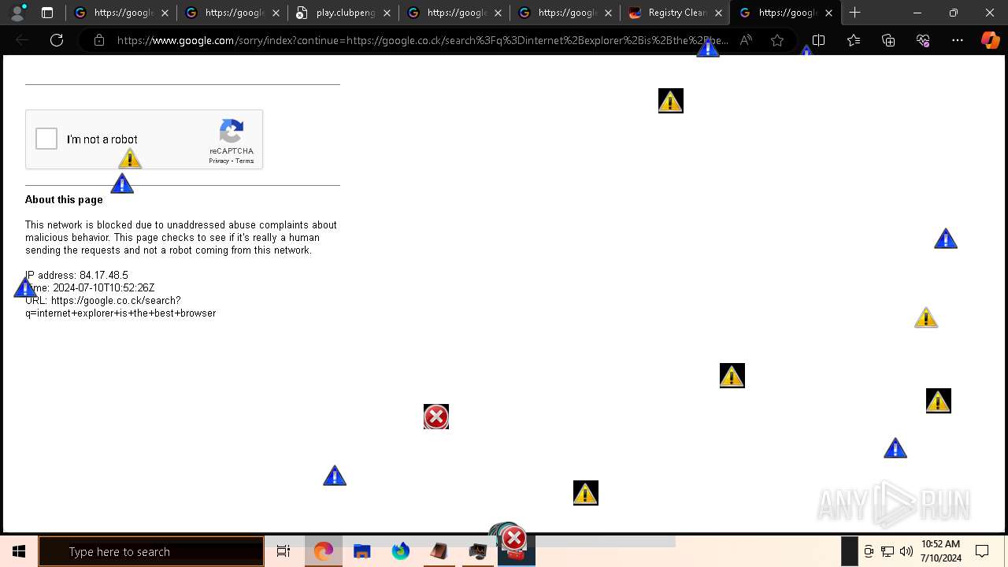Open File Explorer from the taskbar

pyautogui.click(x=362, y=551)
